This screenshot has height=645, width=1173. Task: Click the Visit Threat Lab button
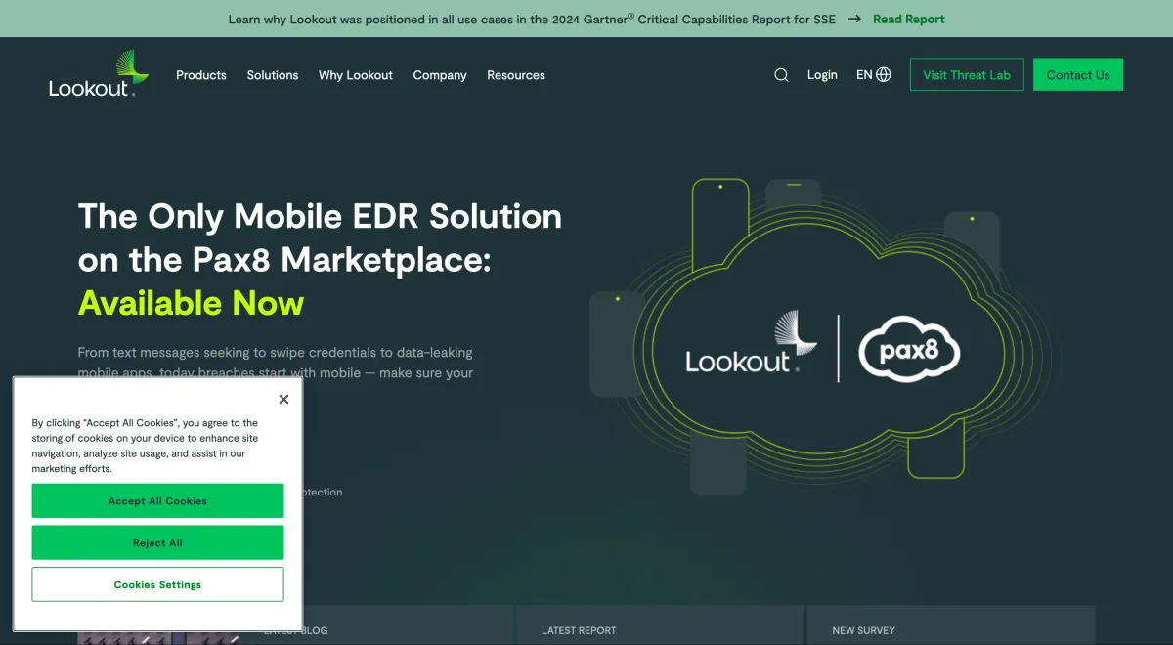coord(967,75)
